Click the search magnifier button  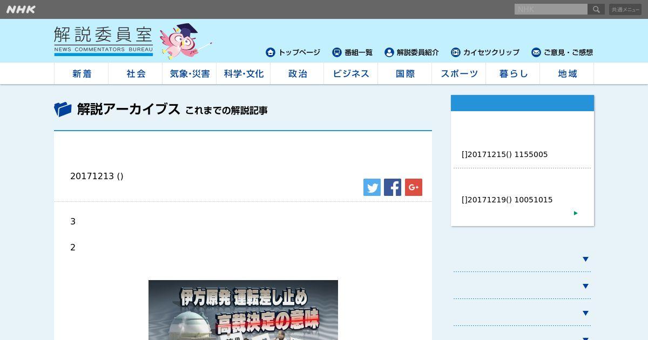click(596, 9)
